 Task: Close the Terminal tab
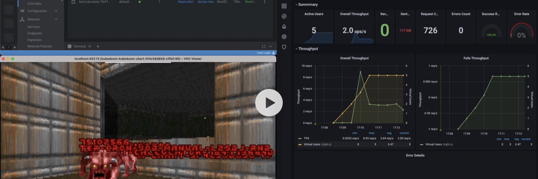[90, 46]
